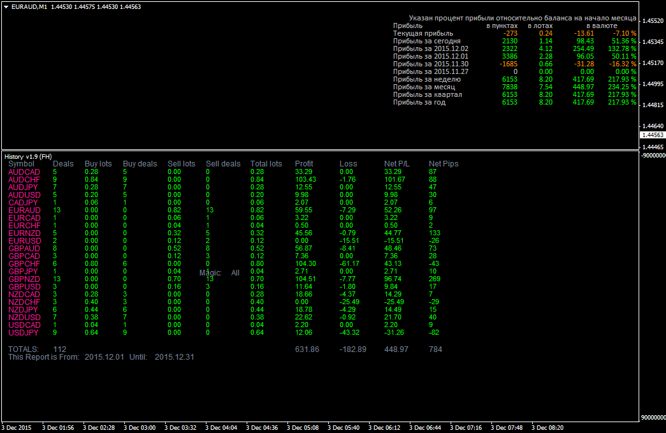Screen dimensions: 666x433
Task: Click the Profit column header
Action: pyautogui.click(x=304, y=164)
